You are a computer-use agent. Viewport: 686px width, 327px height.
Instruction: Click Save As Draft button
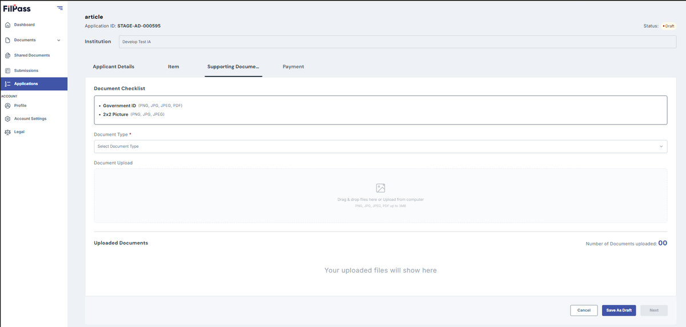pos(619,310)
